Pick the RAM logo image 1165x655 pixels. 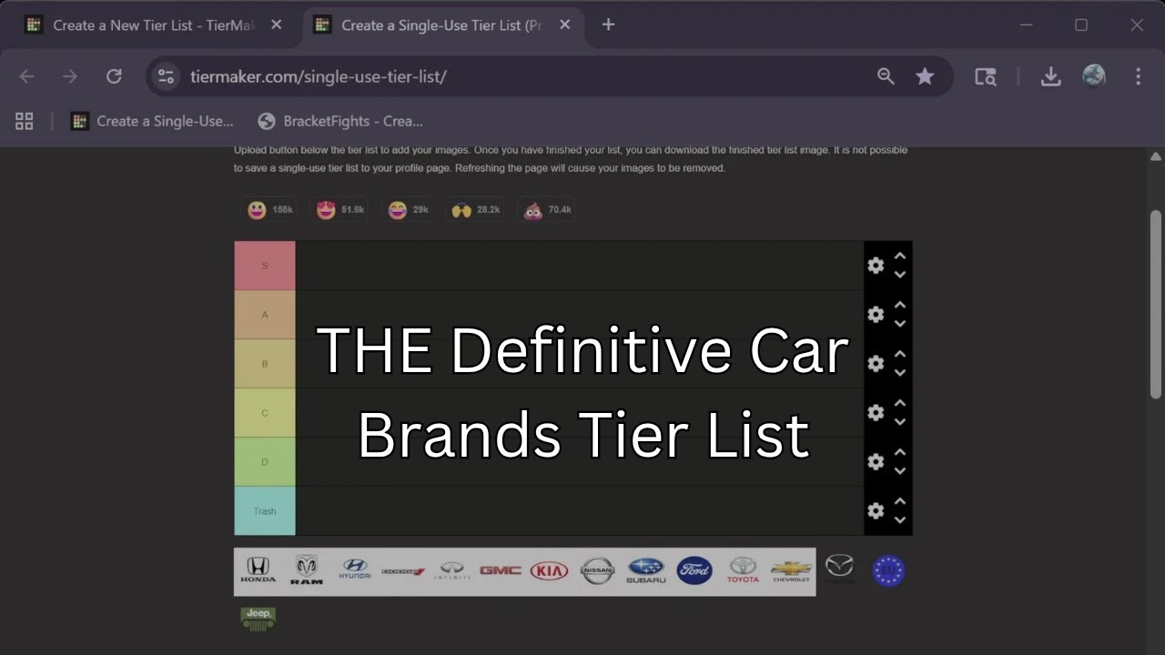pos(307,570)
